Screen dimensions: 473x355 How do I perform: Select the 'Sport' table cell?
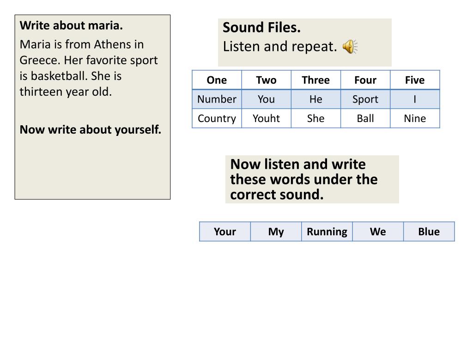(365, 99)
